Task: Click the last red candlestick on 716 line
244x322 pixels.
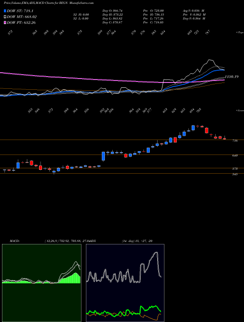Action: click(224, 139)
